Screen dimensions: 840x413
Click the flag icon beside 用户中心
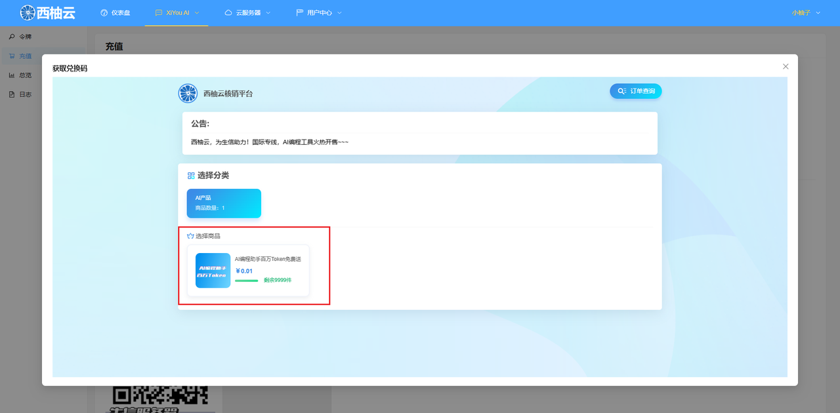(300, 12)
